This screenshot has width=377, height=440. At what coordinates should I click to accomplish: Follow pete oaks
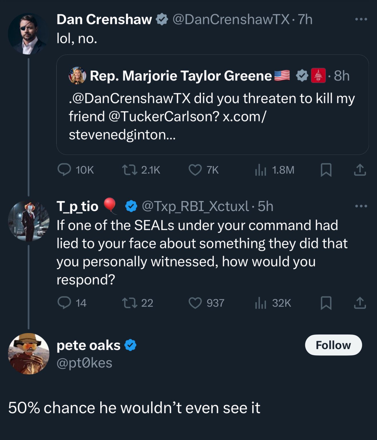pos(333,345)
